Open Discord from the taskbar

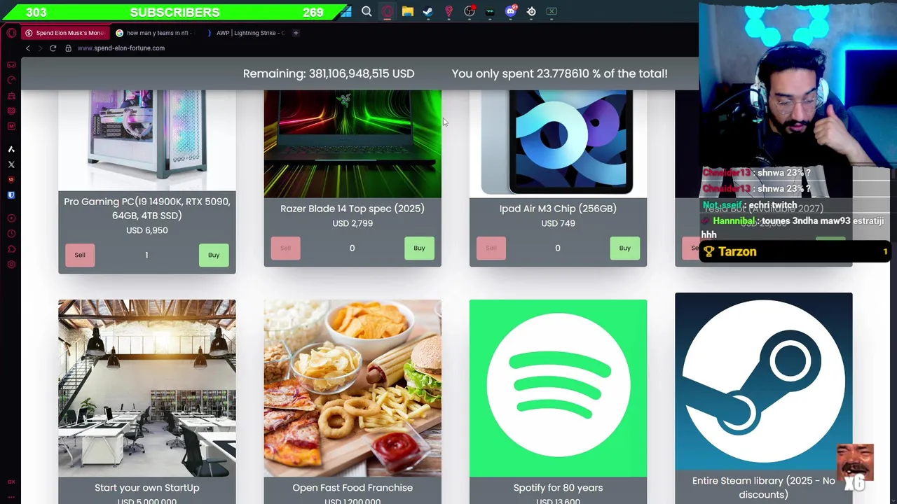pyautogui.click(x=511, y=11)
